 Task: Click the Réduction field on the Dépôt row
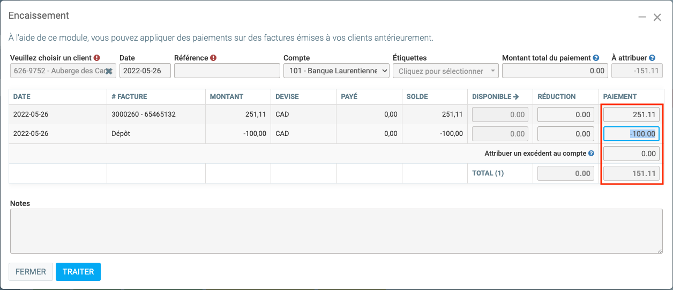[x=566, y=134]
